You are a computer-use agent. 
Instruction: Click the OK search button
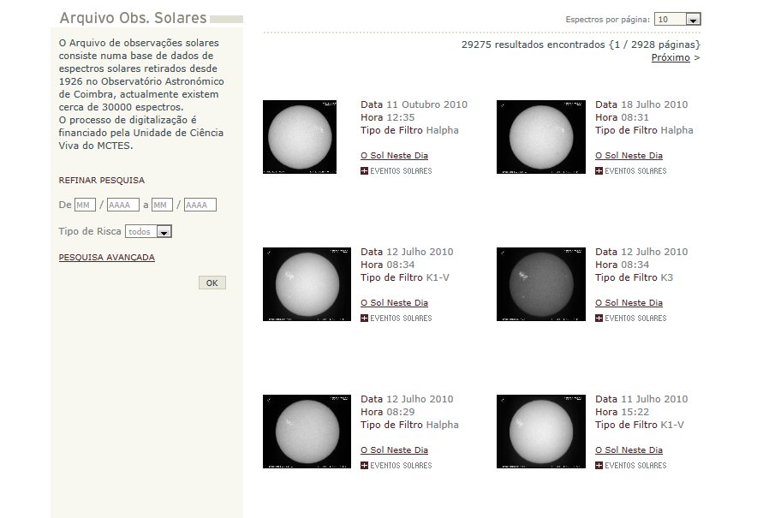[212, 283]
